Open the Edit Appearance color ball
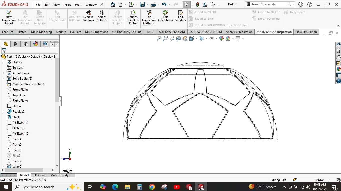This screenshot has width=341, height=191. tap(222, 38)
